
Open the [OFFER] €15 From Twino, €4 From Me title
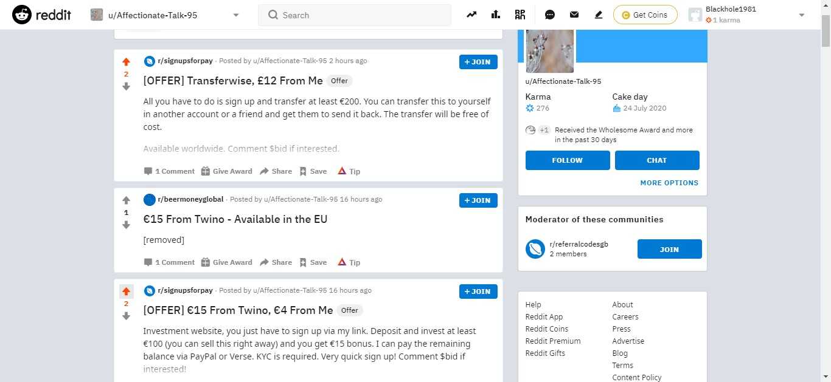pyautogui.click(x=238, y=310)
